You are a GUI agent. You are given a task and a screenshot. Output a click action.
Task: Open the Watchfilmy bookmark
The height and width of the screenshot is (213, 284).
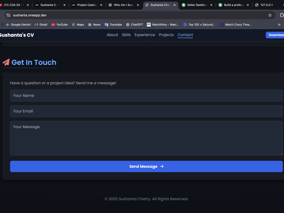(x=163, y=25)
